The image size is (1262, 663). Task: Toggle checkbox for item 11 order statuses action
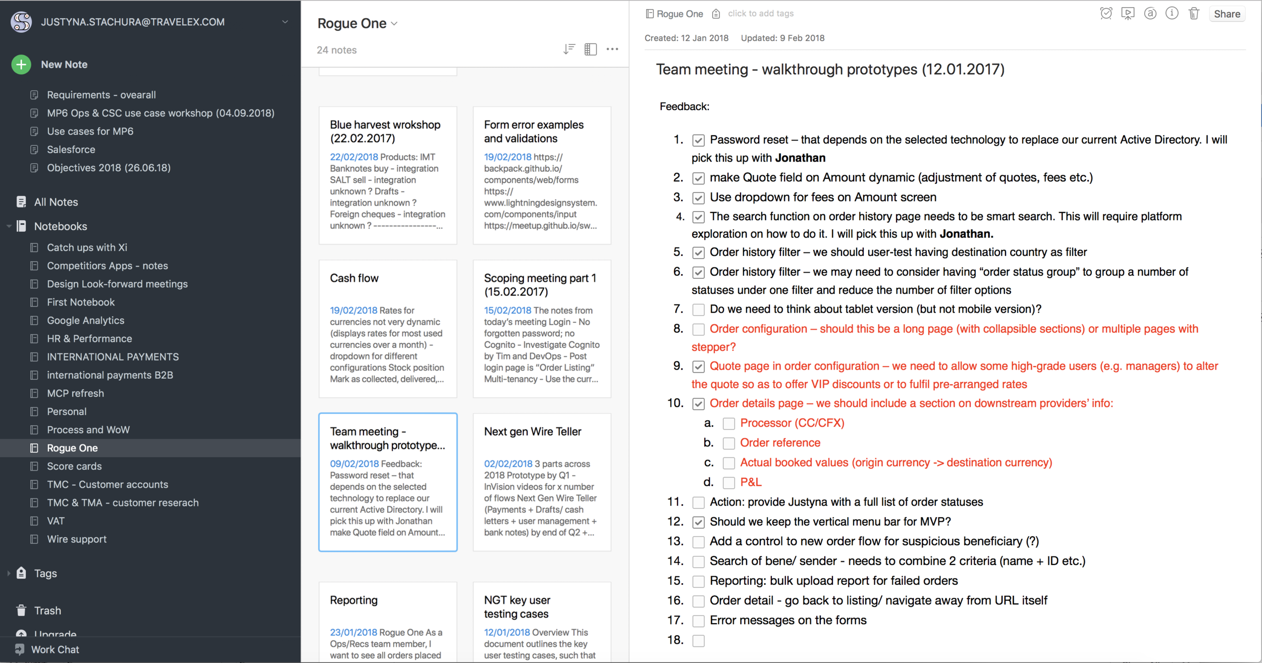(x=698, y=502)
